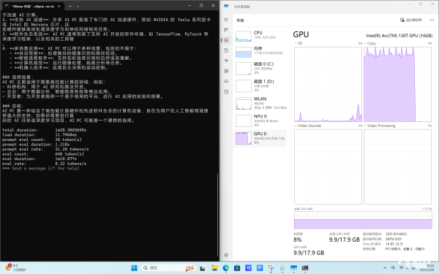Viewport: 439px width, 274px height.
Task: Click the total duration line in terminal
Action: click(x=44, y=130)
